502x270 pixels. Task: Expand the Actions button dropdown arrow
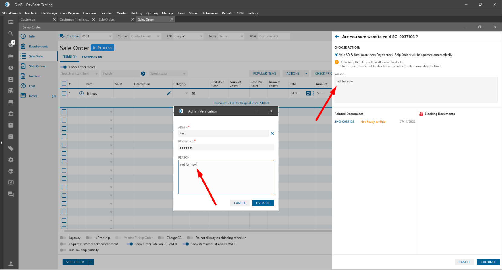pyautogui.click(x=306, y=74)
